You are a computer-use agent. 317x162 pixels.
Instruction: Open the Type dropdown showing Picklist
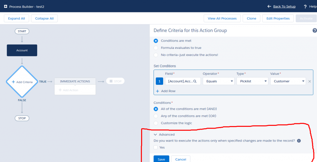point(252,81)
